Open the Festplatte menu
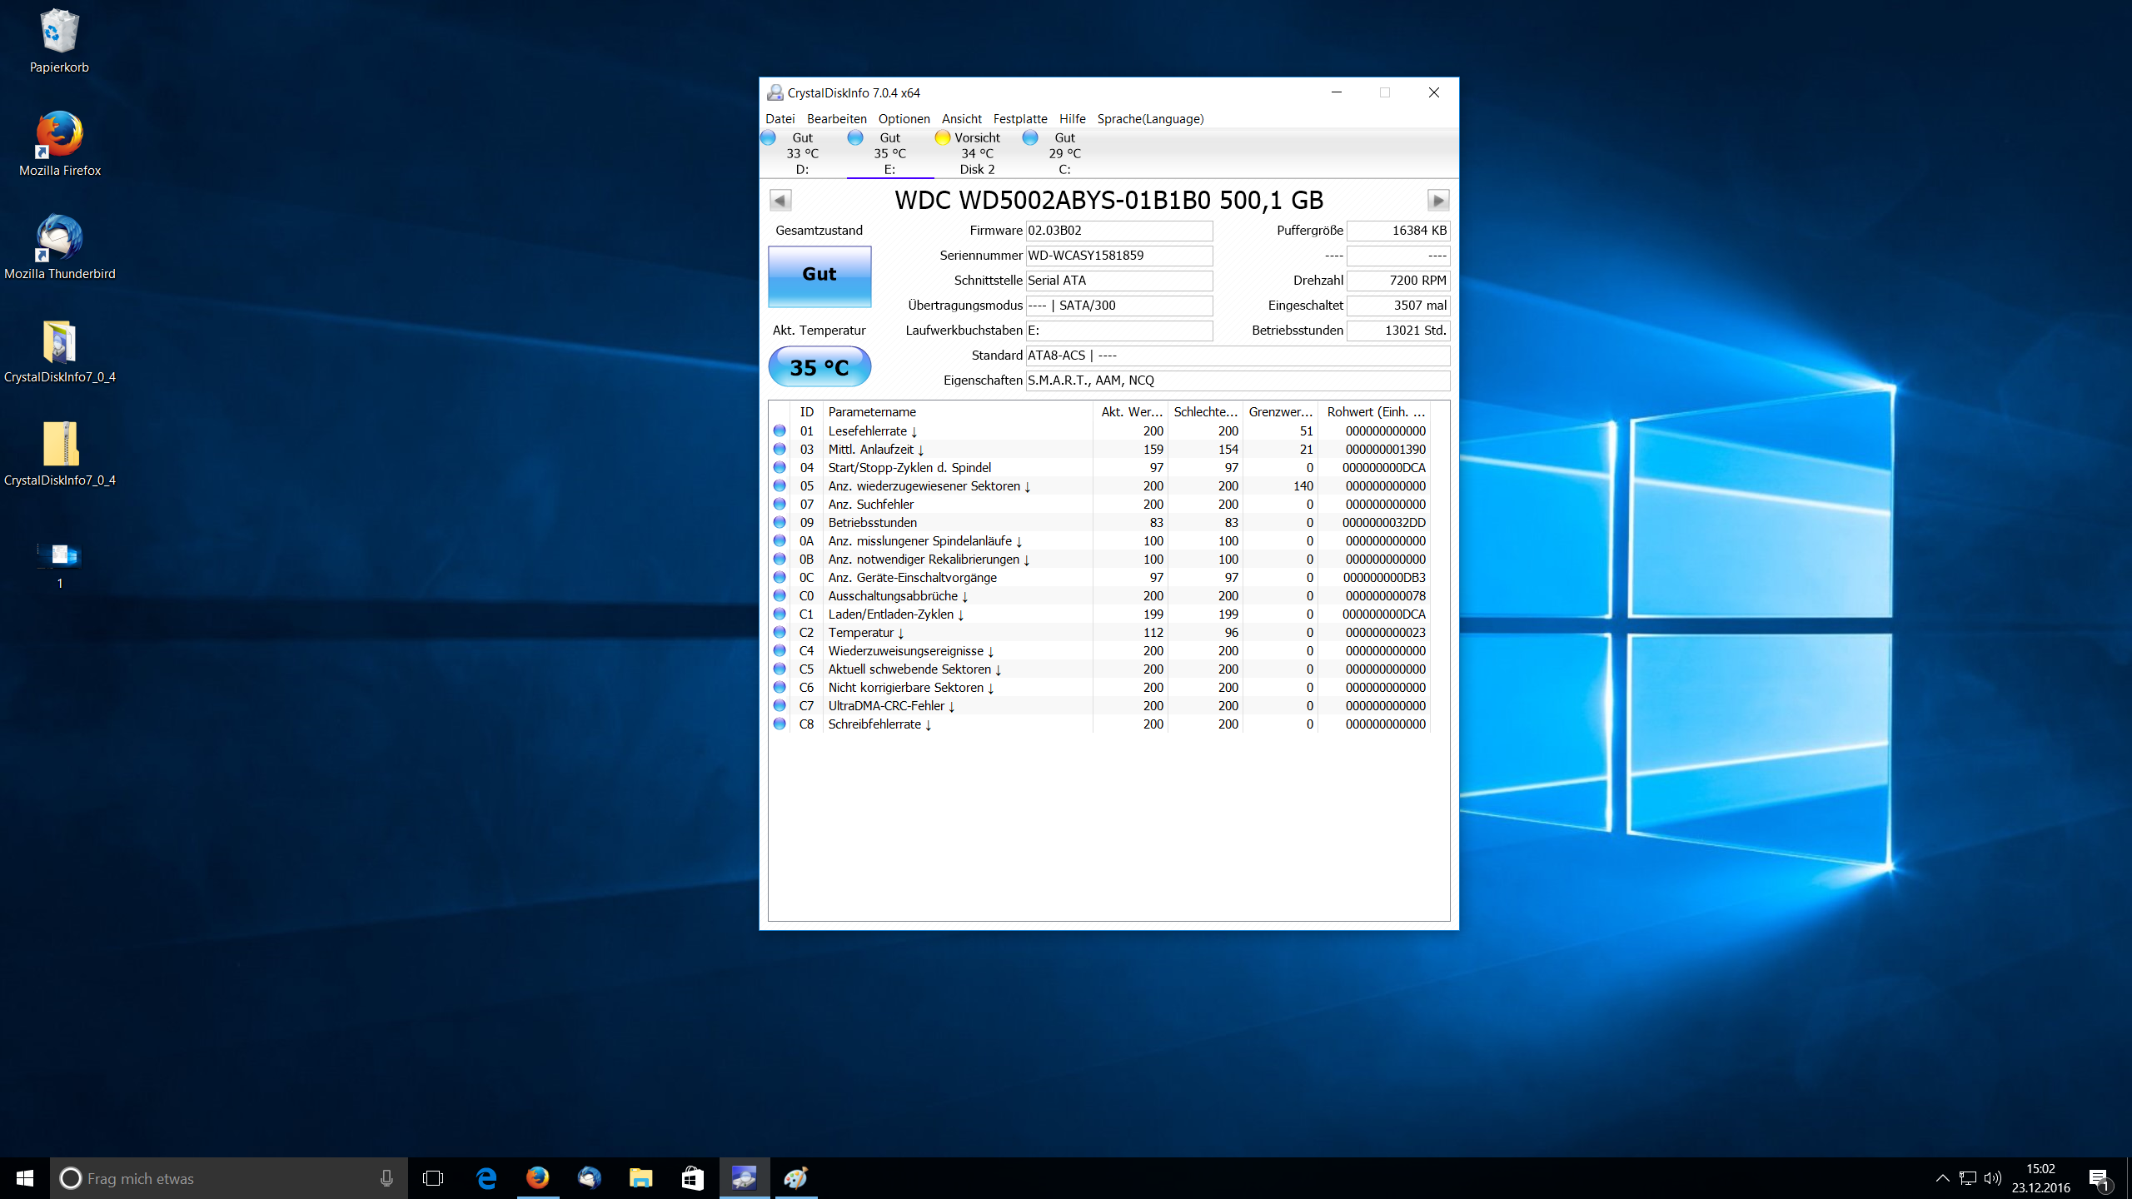 [1019, 119]
